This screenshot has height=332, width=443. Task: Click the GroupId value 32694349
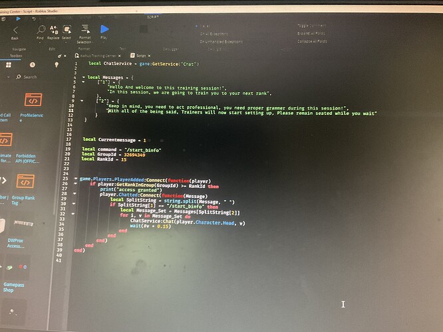point(134,155)
